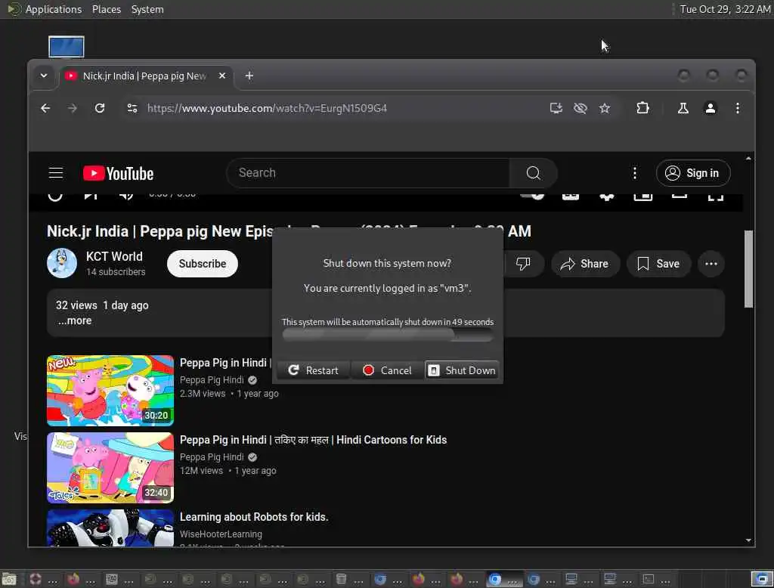Click the shutdown countdown progress bar
The height and width of the screenshot is (588, 774).
pos(388,335)
